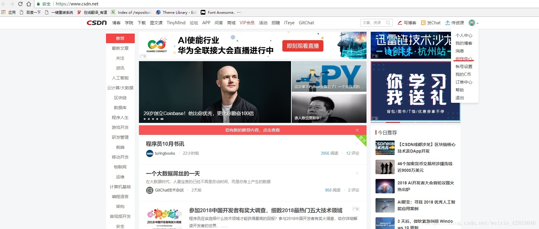
Task: Select 我的C币 in the user menu
Action: pos(463,74)
